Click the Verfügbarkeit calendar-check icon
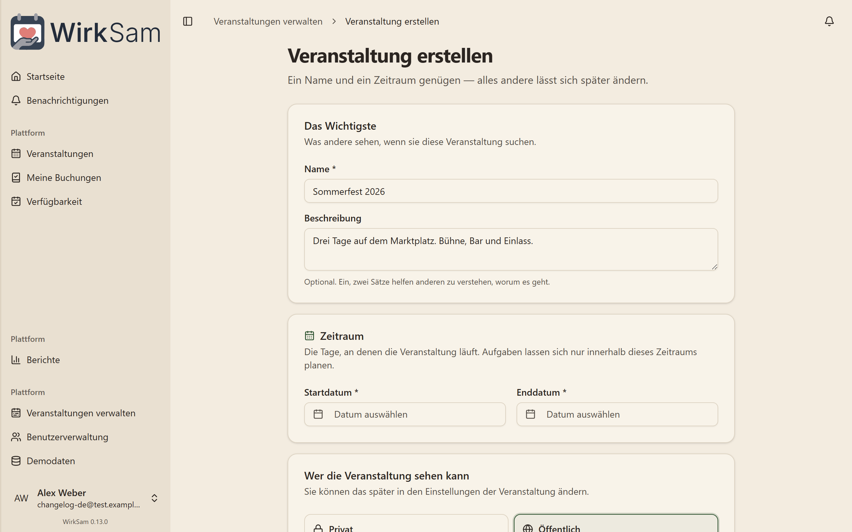This screenshot has width=852, height=532. pyautogui.click(x=16, y=201)
